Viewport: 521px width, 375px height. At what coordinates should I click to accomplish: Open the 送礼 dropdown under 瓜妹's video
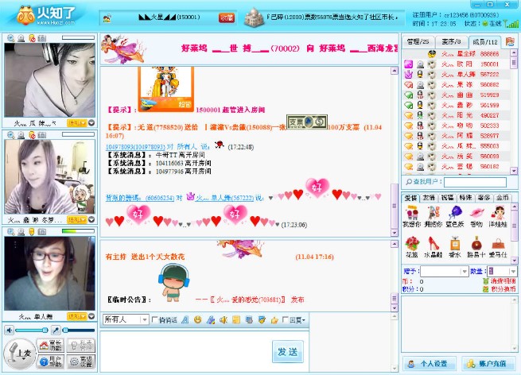pyautogui.click(x=76, y=123)
